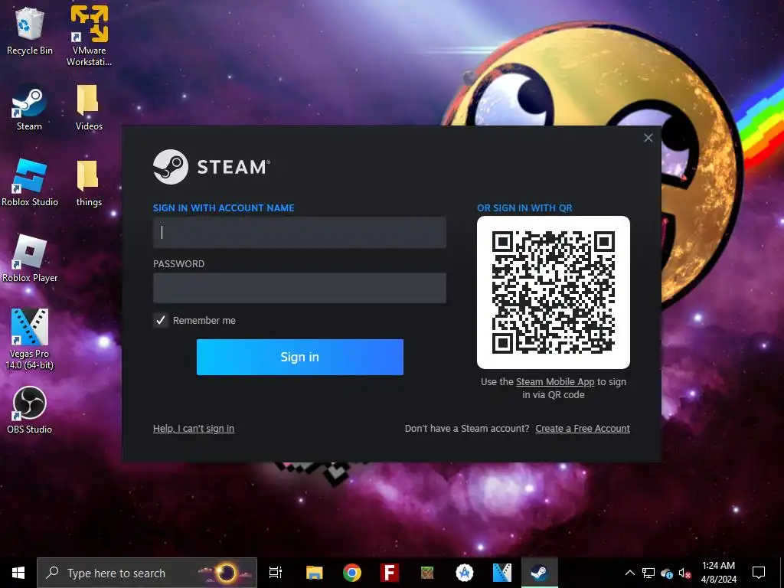Select the Videos folder on desktop
The image size is (784, 588).
(89, 108)
